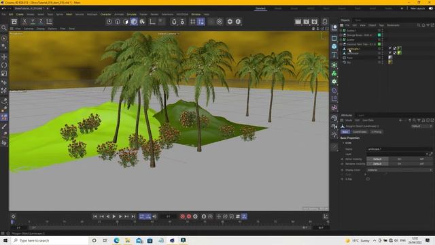This screenshot has width=435, height=245.
Task: Click the Name field containing Landscape.1
Action: click(400, 149)
